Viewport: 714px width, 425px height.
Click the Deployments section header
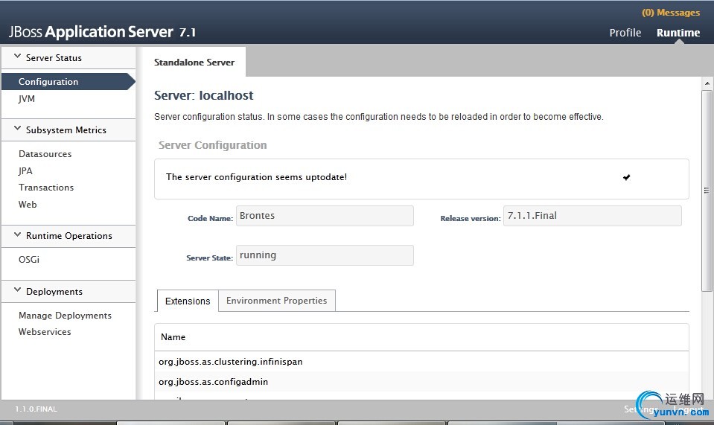click(68, 292)
